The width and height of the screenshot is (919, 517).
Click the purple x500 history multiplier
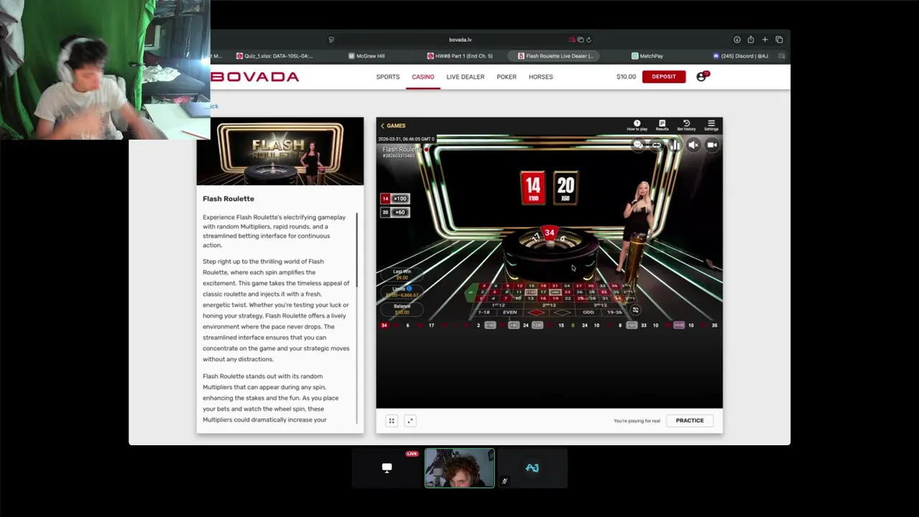click(x=678, y=325)
